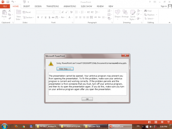Open the TRANSITIONS tab
The width and height of the screenshot is (172, 129).
(x=53, y=6)
